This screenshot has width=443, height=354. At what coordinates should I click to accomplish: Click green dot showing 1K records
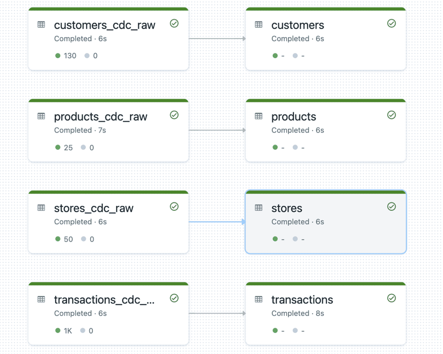(58, 331)
